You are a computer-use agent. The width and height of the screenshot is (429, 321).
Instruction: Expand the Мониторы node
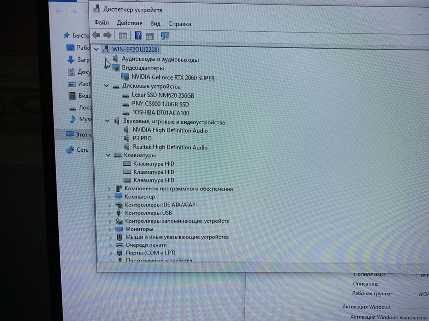(x=110, y=229)
